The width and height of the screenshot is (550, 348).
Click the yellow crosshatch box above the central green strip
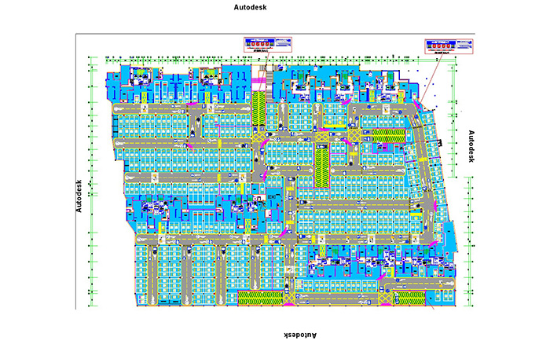pos(321,137)
